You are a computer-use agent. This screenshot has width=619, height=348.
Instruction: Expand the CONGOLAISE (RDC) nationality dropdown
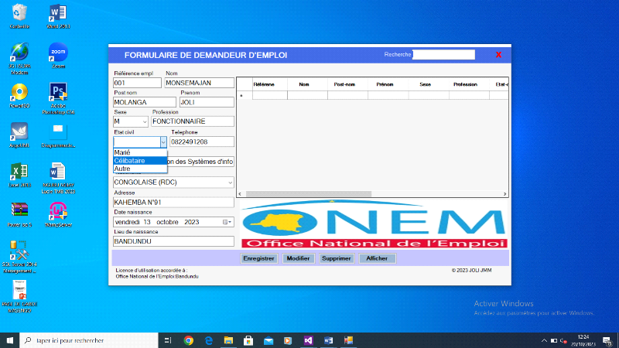coord(229,183)
